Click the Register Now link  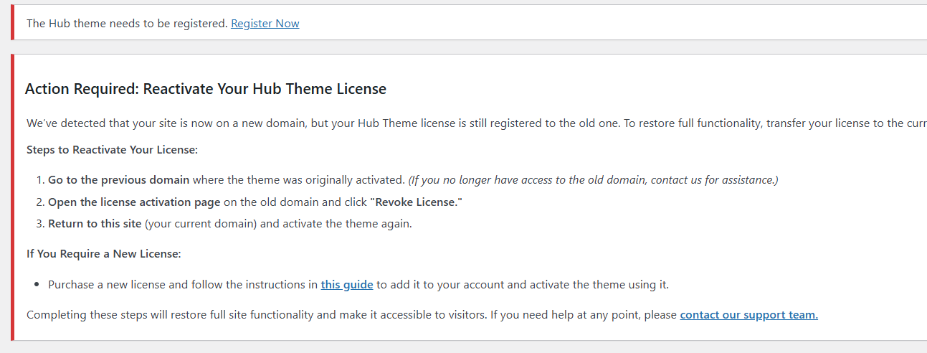tap(265, 24)
